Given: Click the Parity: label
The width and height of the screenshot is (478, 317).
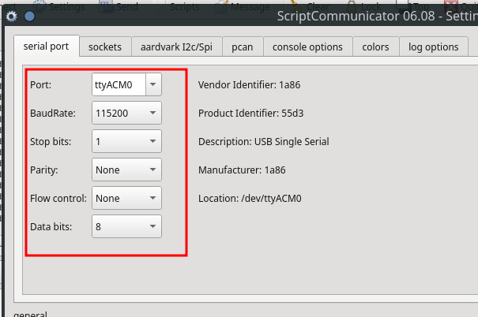Looking at the screenshot, I should coord(44,170).
